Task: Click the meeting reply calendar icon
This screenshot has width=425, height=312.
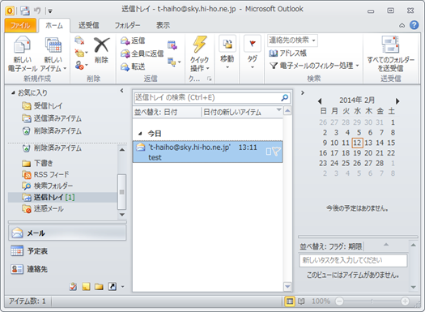Action: tap(172, 45)
